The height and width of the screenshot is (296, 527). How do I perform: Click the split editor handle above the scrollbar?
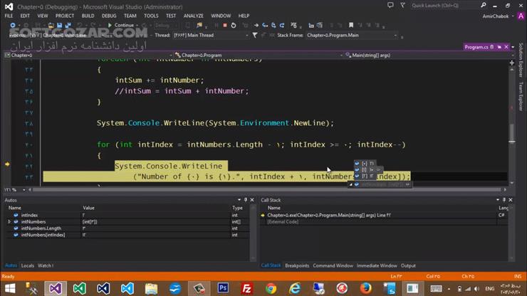click(512, 63)
